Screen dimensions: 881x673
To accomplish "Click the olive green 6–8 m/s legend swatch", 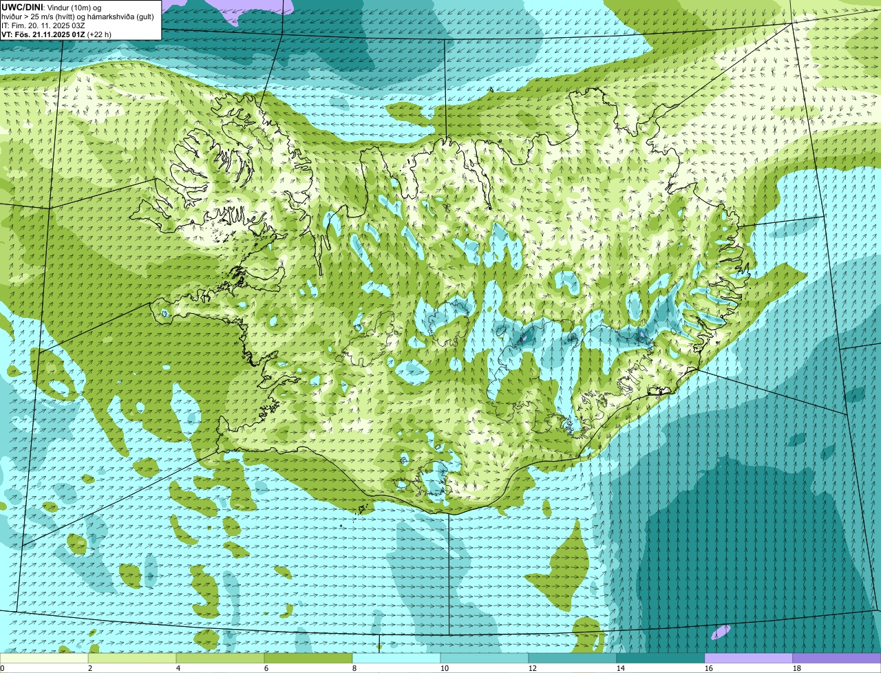I will pos(308,659).
